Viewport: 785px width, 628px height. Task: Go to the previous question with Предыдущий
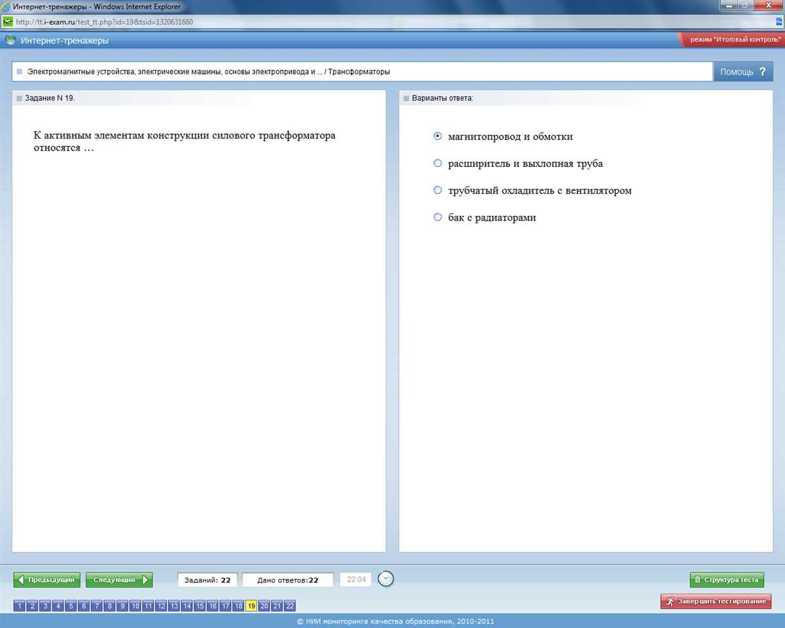click(47, 580)
